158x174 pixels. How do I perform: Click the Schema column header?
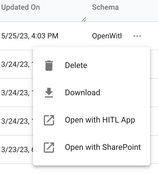point(105,7)
